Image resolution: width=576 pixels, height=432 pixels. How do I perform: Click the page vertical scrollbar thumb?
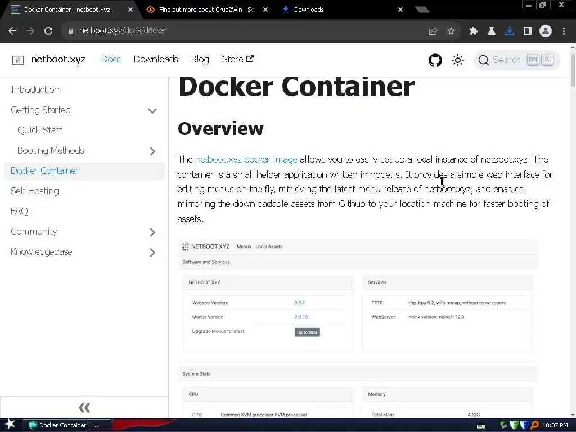(573, 70)
